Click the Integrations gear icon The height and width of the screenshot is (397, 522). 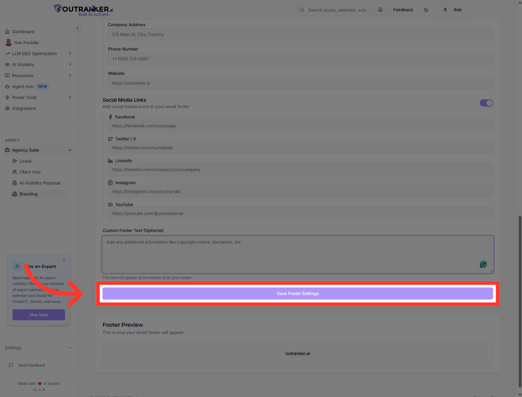[x=7, y=108]
